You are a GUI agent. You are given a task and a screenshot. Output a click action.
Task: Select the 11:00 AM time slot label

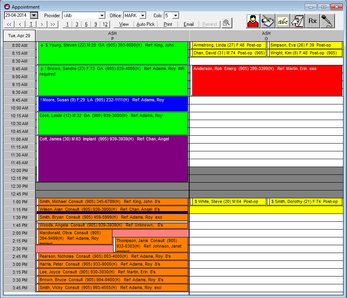click(x=20, y=139)
